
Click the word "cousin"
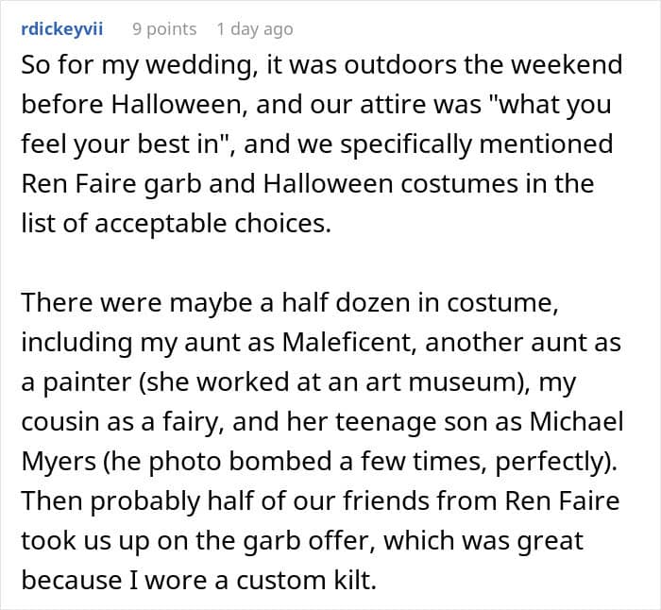(59, 421)
